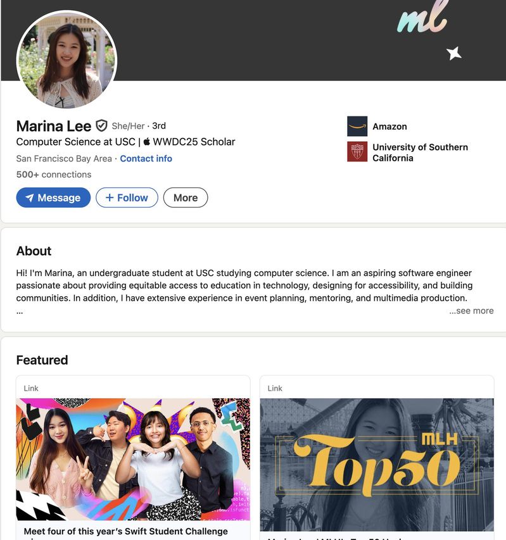Screen dimensions: 506x540
Task: Open the Contact info link
Action: point(146,158)
